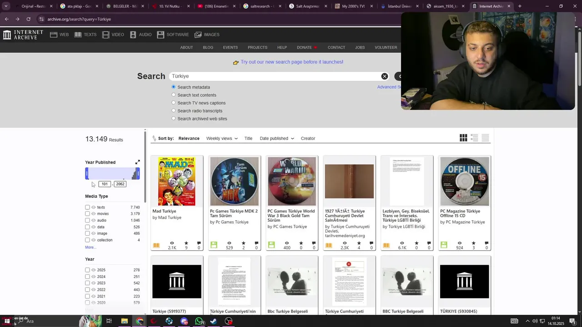Open the TEXTS media section icon

pos(78,35)
